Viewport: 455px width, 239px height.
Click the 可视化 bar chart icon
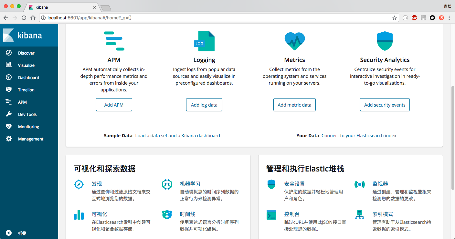[x=79, y=215]
